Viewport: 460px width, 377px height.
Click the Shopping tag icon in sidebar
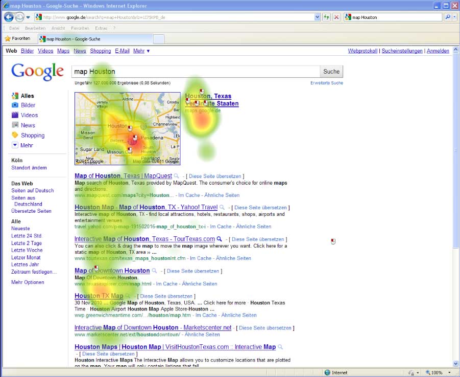(x=15, y=135)
